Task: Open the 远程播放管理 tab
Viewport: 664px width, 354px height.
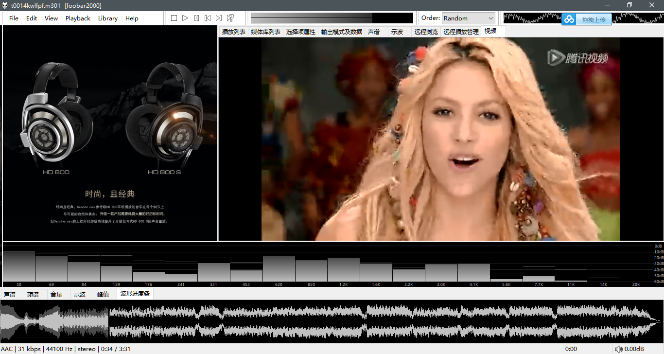Action: click(x=461, y=32)
